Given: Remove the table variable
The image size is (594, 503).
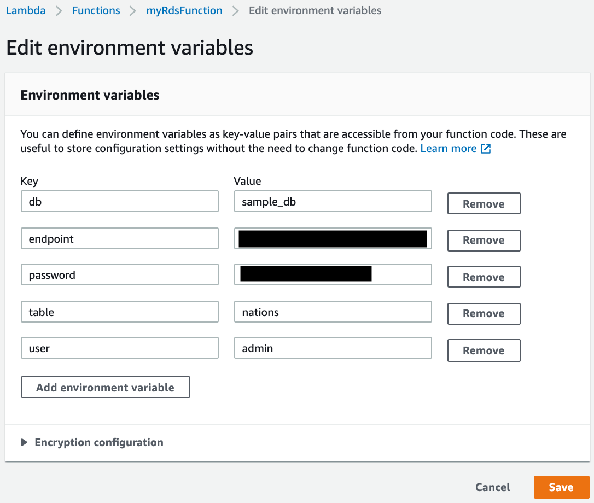Looking at the screenshot, I should [x=484, y=313].
